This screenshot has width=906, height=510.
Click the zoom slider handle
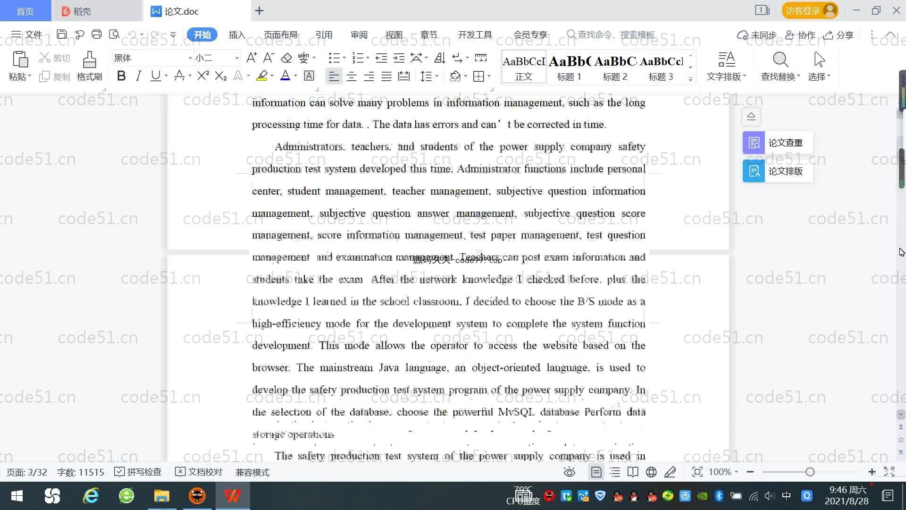pyautogui.click(x=810, y=472)
